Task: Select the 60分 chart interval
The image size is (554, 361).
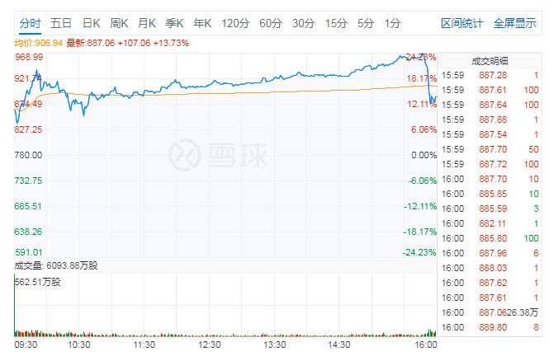Action: [x=271, y=23]
